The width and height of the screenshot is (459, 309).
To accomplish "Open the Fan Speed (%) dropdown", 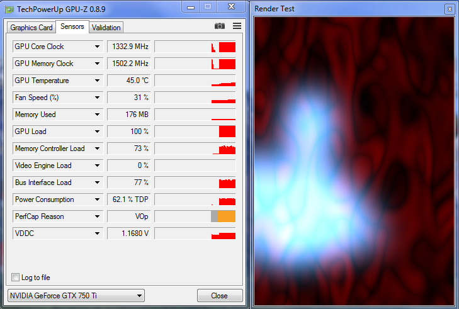I will click(97, 98).
